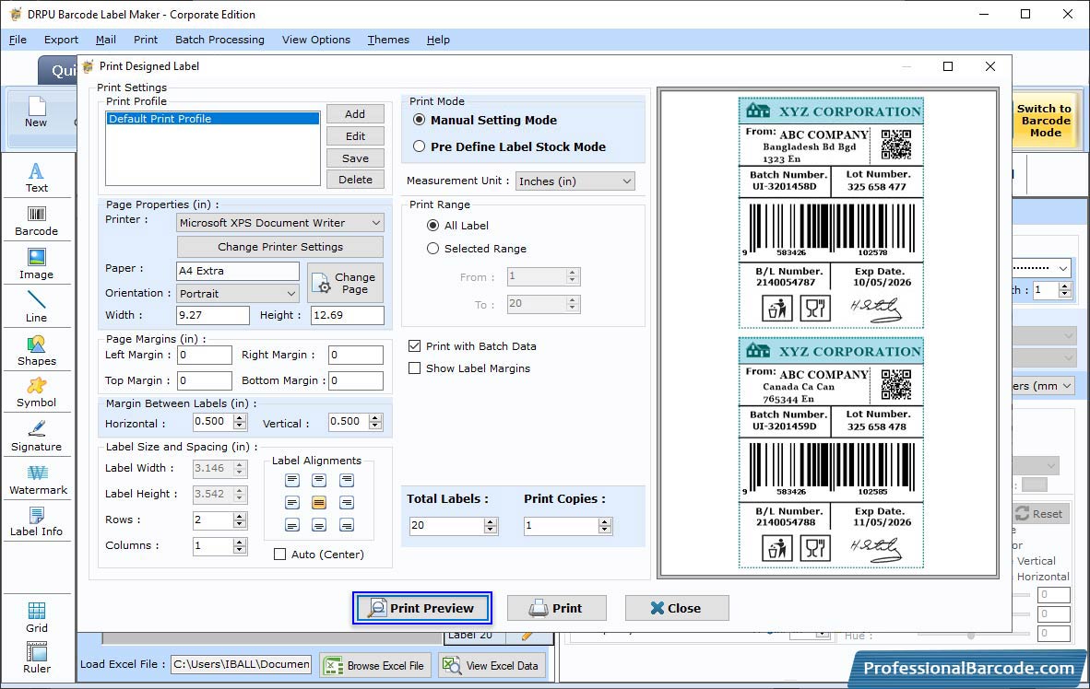
Task: Click Browse Excel File button
Action: 376,665
